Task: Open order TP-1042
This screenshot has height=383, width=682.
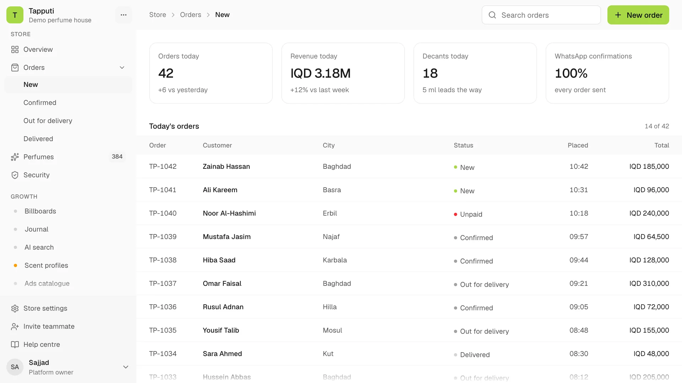Action: click(163, 166)
